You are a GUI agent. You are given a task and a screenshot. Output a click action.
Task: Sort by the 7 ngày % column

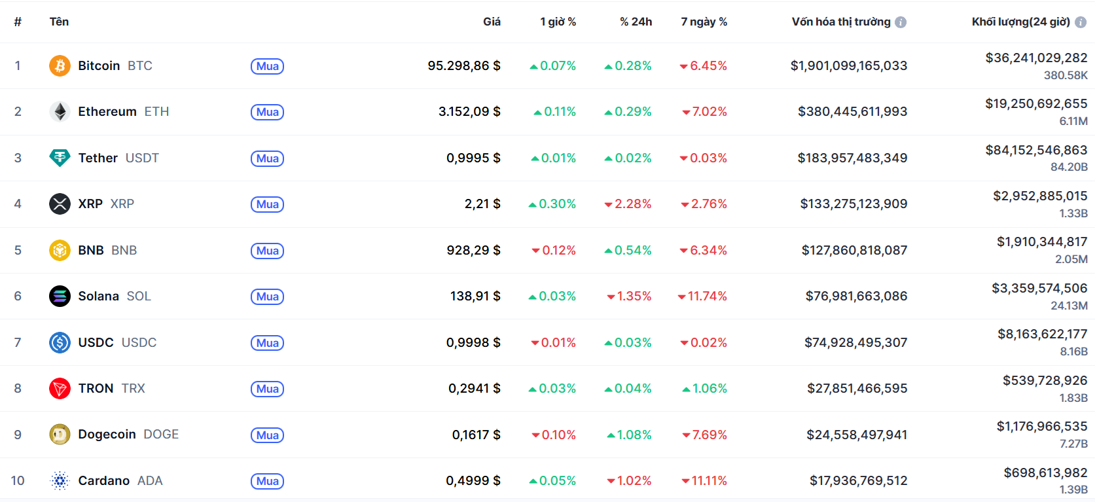coord(704,22)
